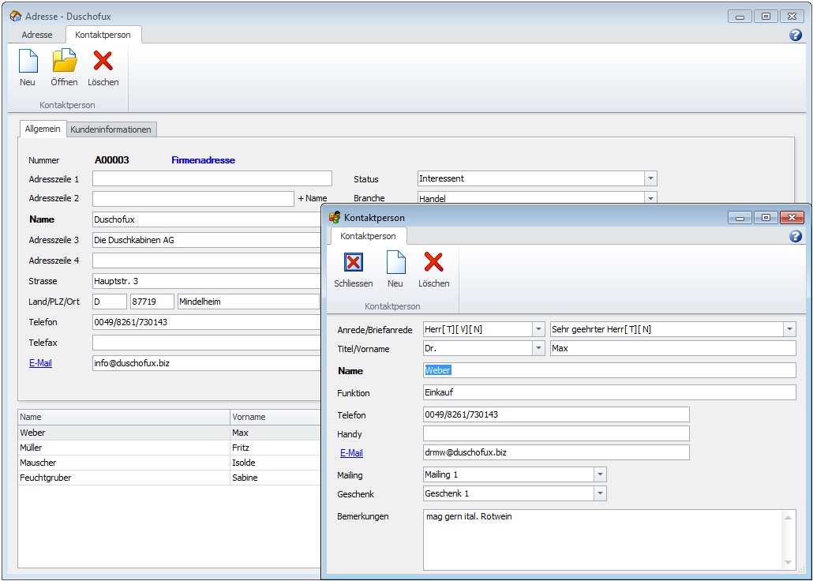The width and height of the screenshot is (813, 581).
Task: Click the Funktion field containing Einkauf
Action: (x=609, y=392)
